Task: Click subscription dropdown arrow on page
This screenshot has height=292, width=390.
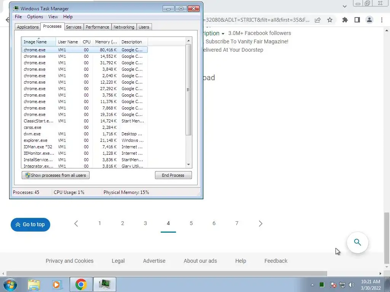Action: pos(223,34)
